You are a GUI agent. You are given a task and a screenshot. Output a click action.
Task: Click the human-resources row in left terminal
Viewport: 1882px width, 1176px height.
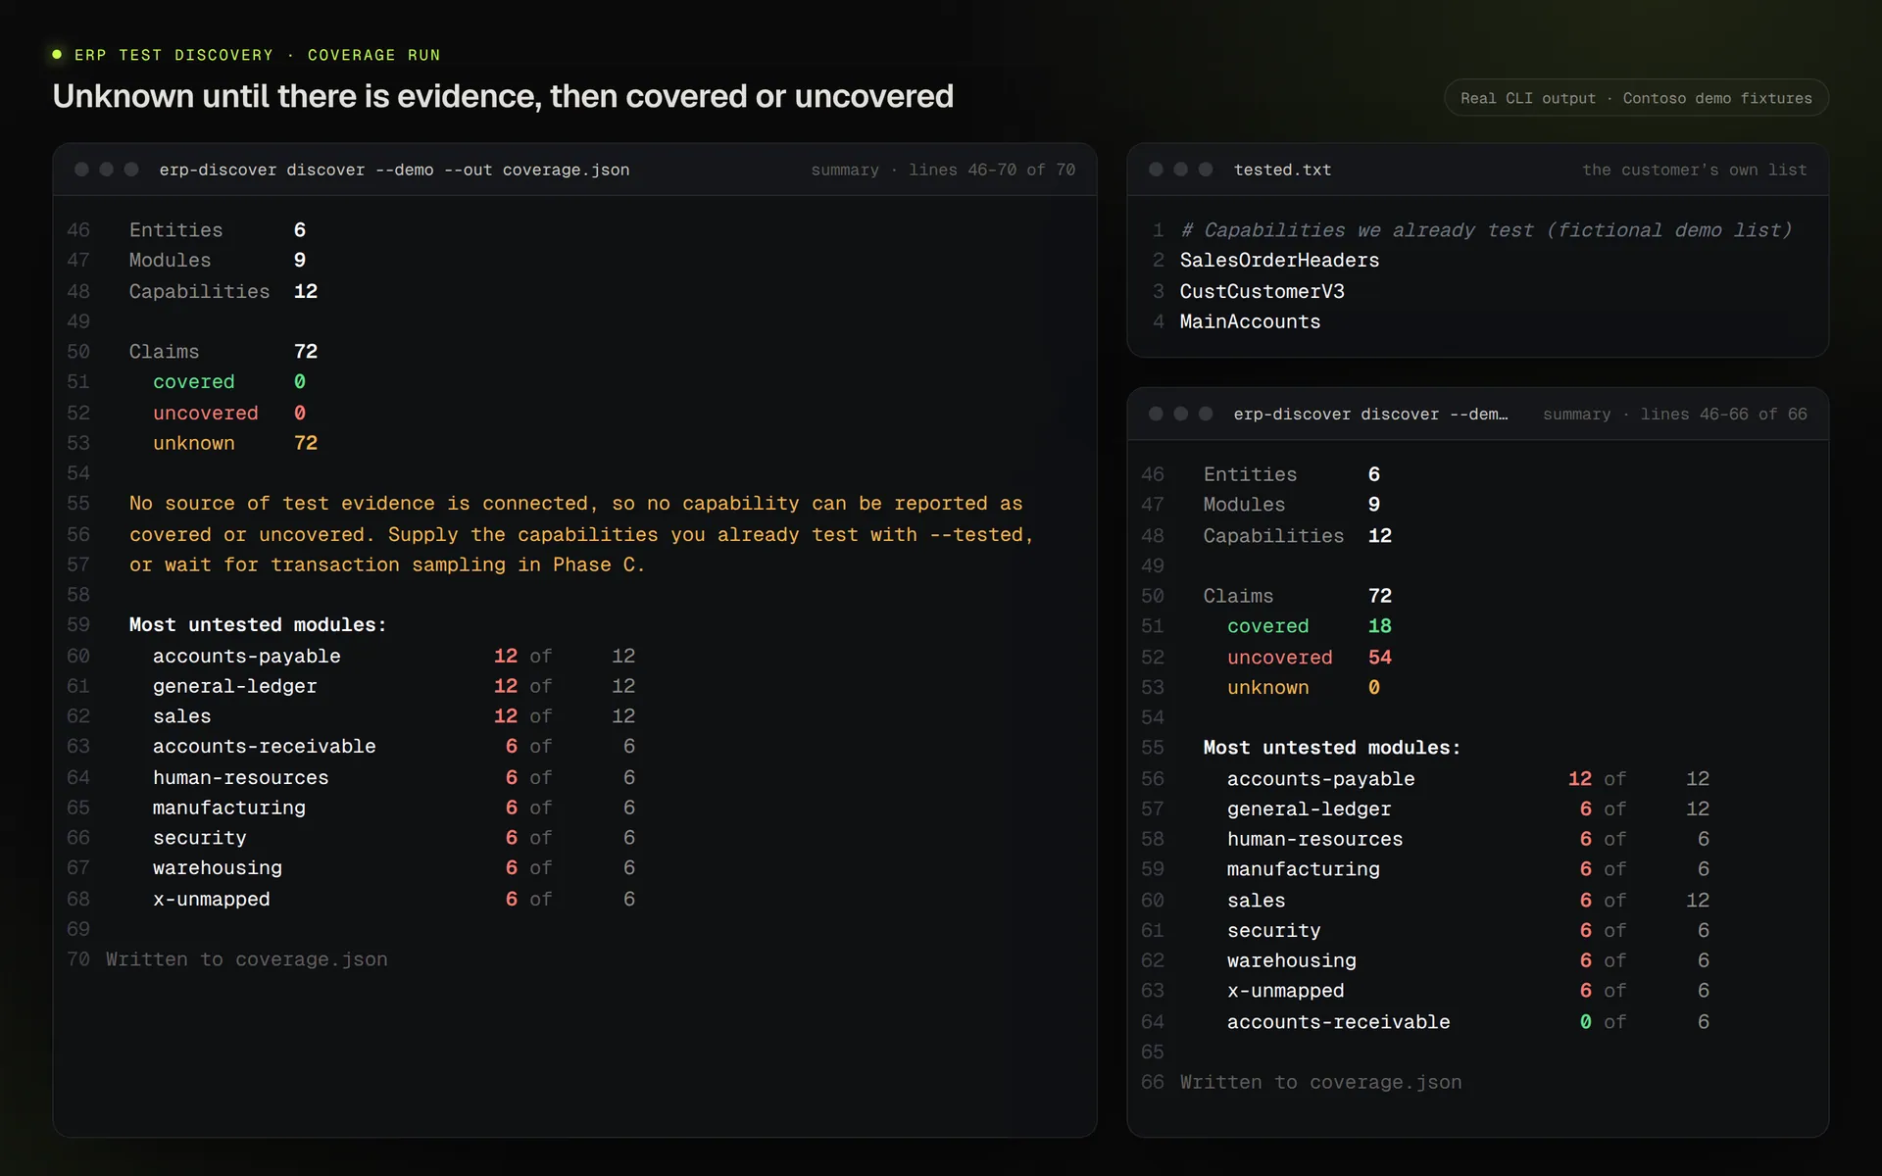click(x=393, y=777)
